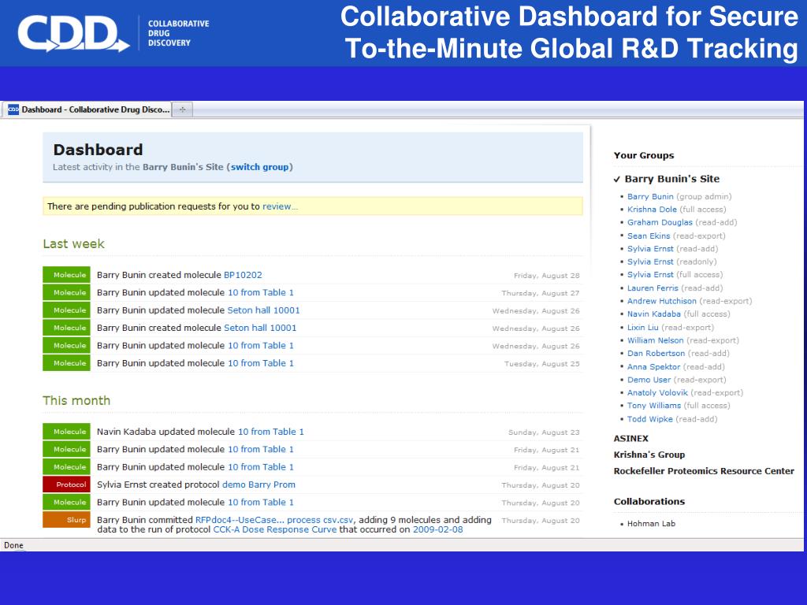Open Krishna Dole's user profile link
This screenshot has height=605, width=807.
[652, 210]
